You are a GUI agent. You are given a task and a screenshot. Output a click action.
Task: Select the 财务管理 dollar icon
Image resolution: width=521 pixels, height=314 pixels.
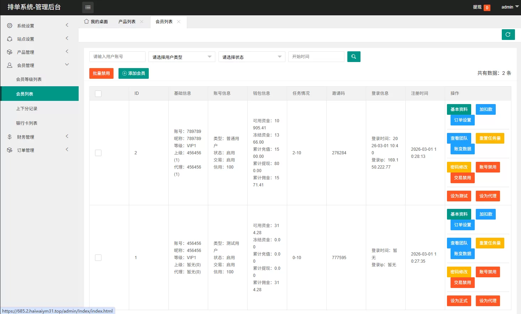tap(9, 137)
